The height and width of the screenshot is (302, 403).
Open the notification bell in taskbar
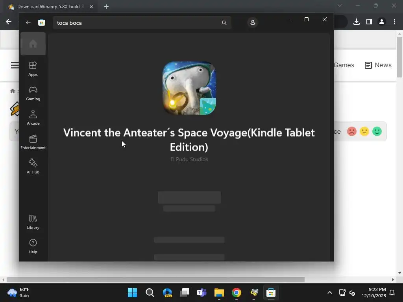point(392,293)
